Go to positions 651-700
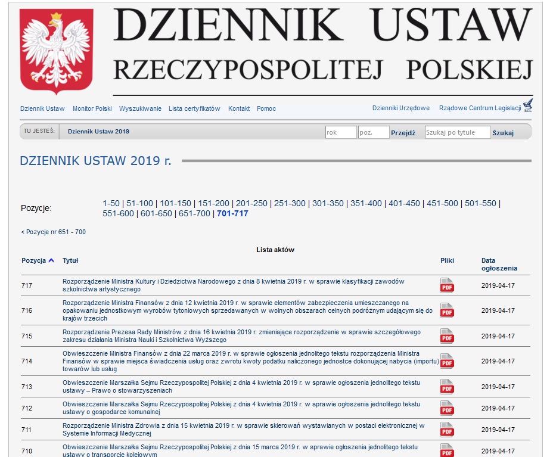Viewport: 553px width, 457px height. coord(194,214)
